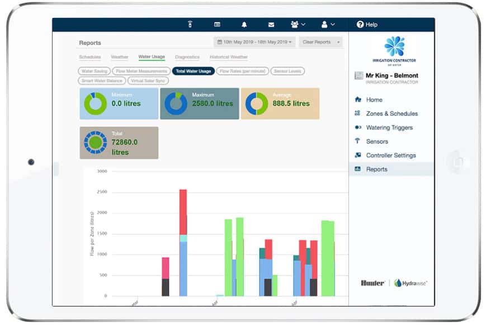Click the controller remote icon in top bar
This screenshot has width=486, height=326.
click(190, 25)
